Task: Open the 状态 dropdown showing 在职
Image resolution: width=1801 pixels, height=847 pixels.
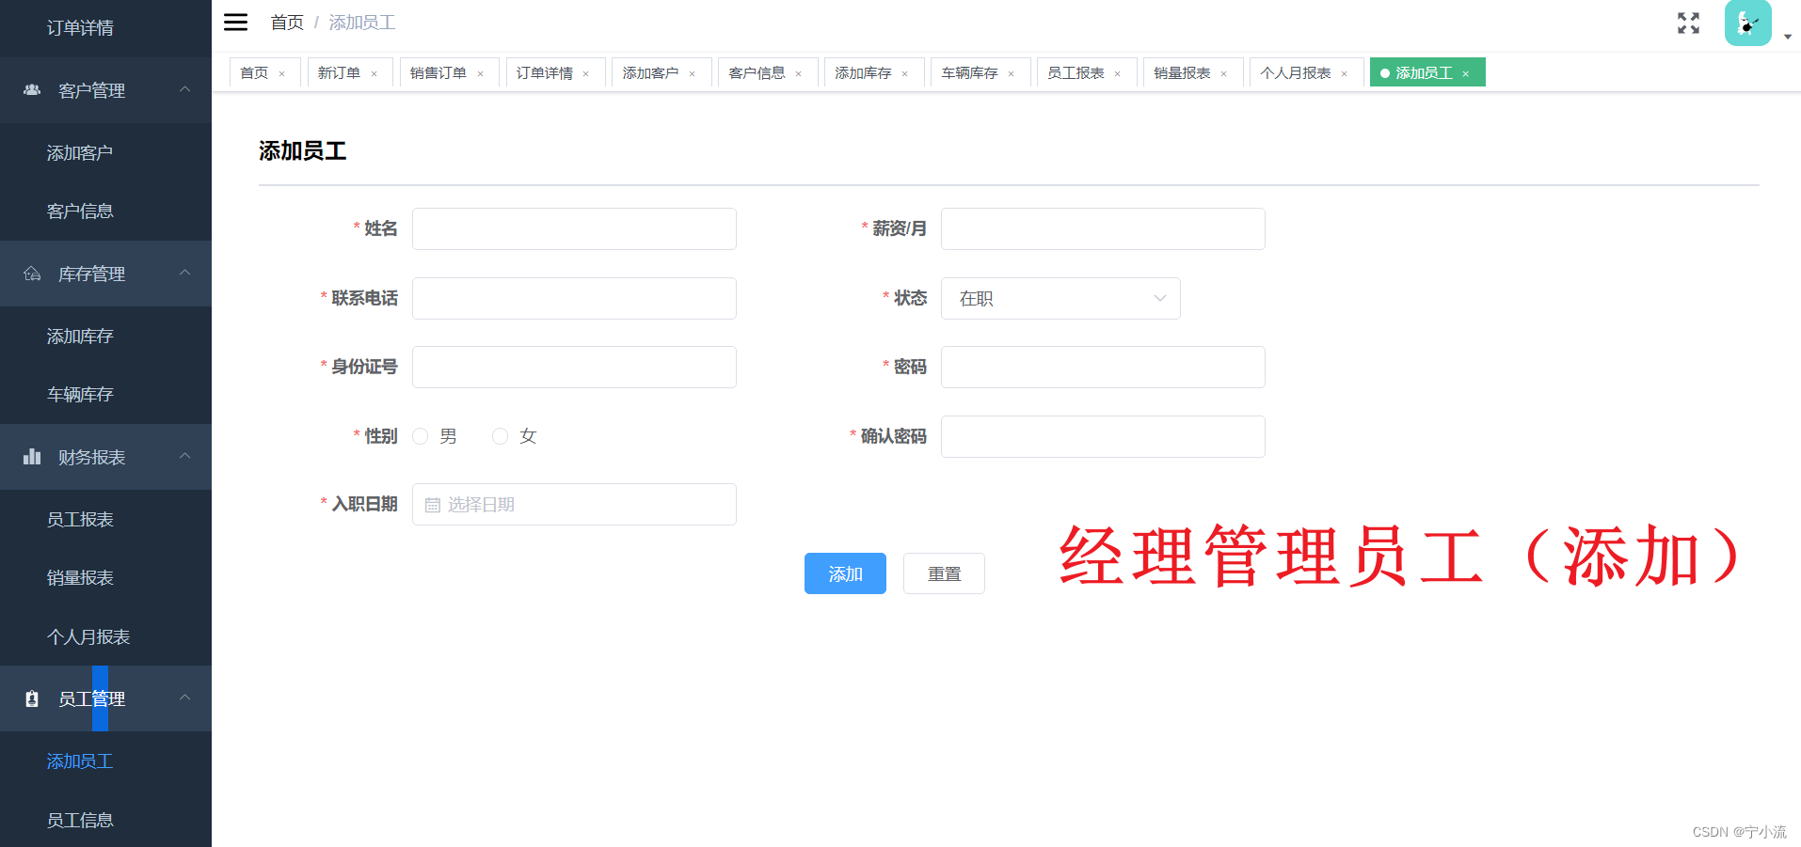Action: (x=1060, y=298)
